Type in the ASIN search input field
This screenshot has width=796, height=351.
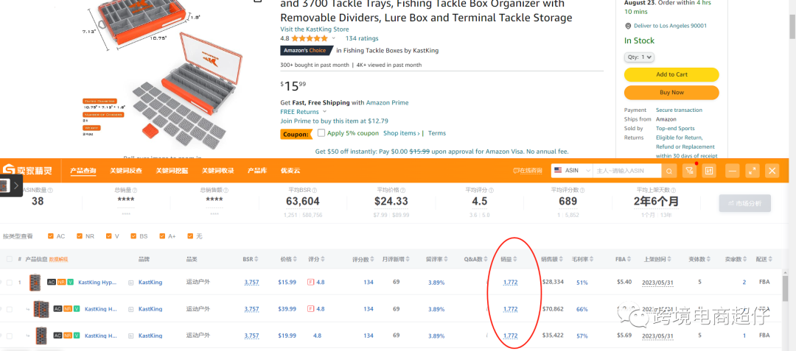[x=626, y=171]
